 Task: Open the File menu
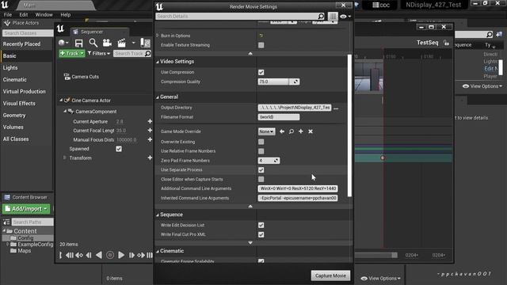click(x=8, y=14)
